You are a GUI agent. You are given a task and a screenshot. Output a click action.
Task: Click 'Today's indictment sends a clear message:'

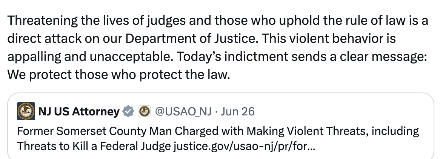click(x=302, y=56)
